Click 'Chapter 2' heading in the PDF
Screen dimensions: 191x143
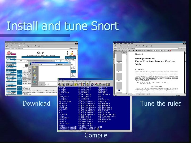(139, 54)
